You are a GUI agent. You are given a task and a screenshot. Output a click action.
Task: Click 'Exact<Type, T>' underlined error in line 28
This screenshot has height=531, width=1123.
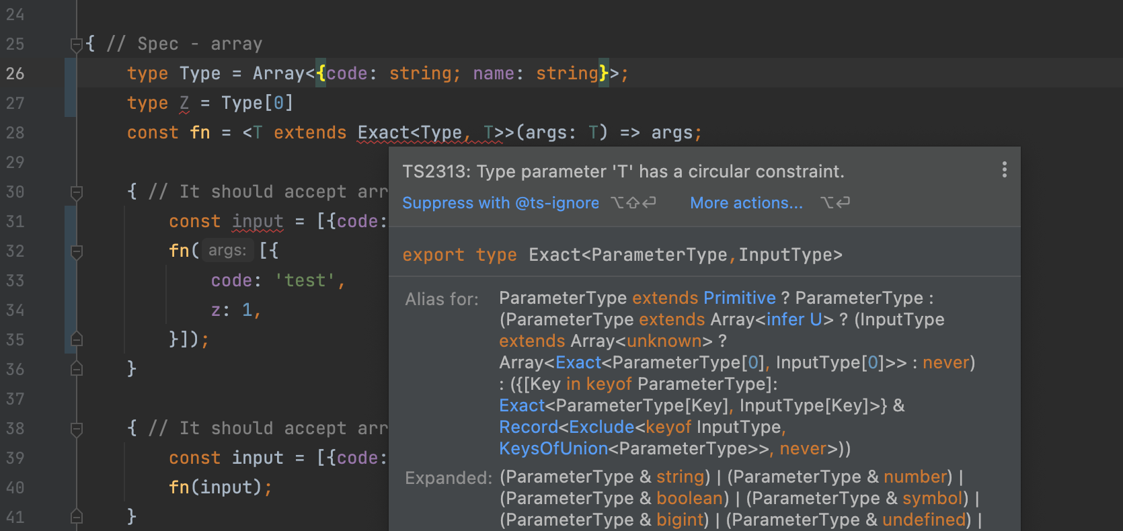pyautogui.click(x=430, y=132)
